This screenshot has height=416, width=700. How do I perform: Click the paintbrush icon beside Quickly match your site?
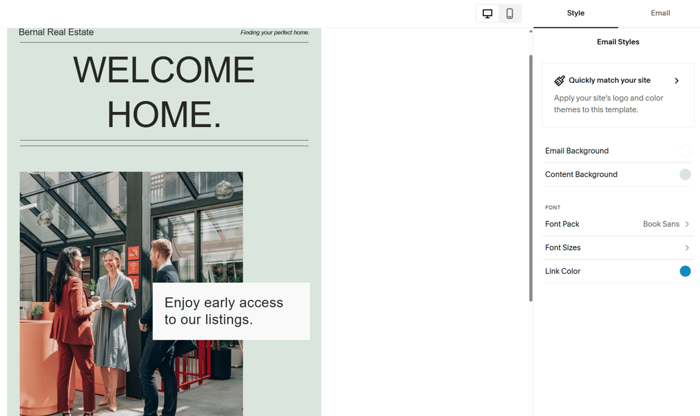[x=559, y=81]
